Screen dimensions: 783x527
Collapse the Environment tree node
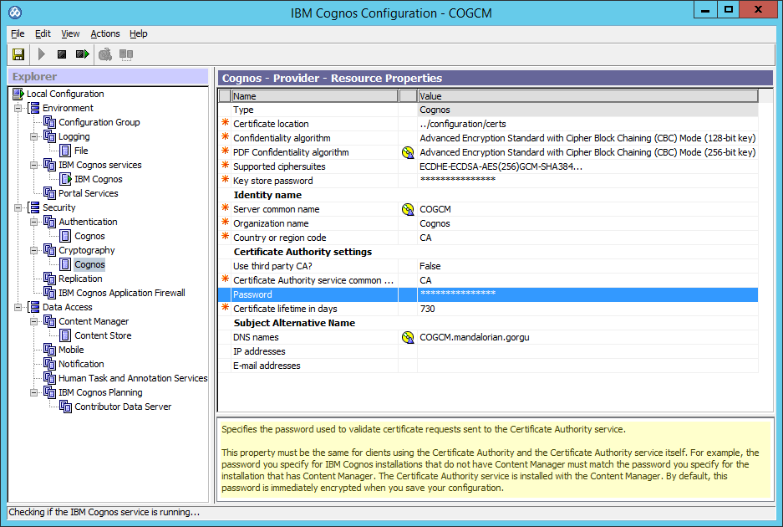(x=18, y=108)
